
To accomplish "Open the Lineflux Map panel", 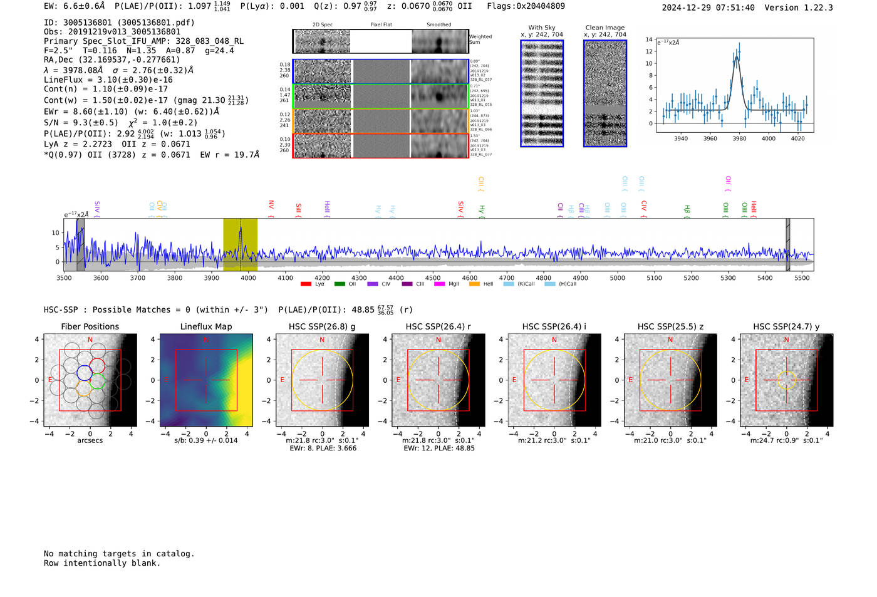I will [x=206, y=380].
